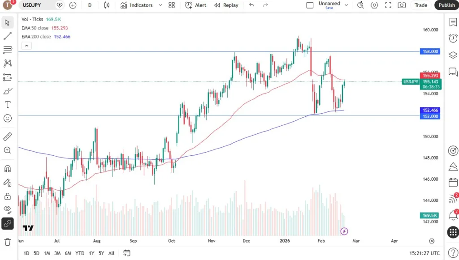Screen dimensions: 459x260
Task: Click the Publish button
Action: pos(446,5)
